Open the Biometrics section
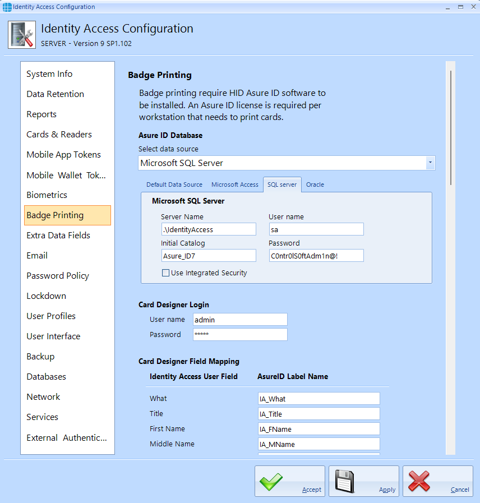 point(67,195)
